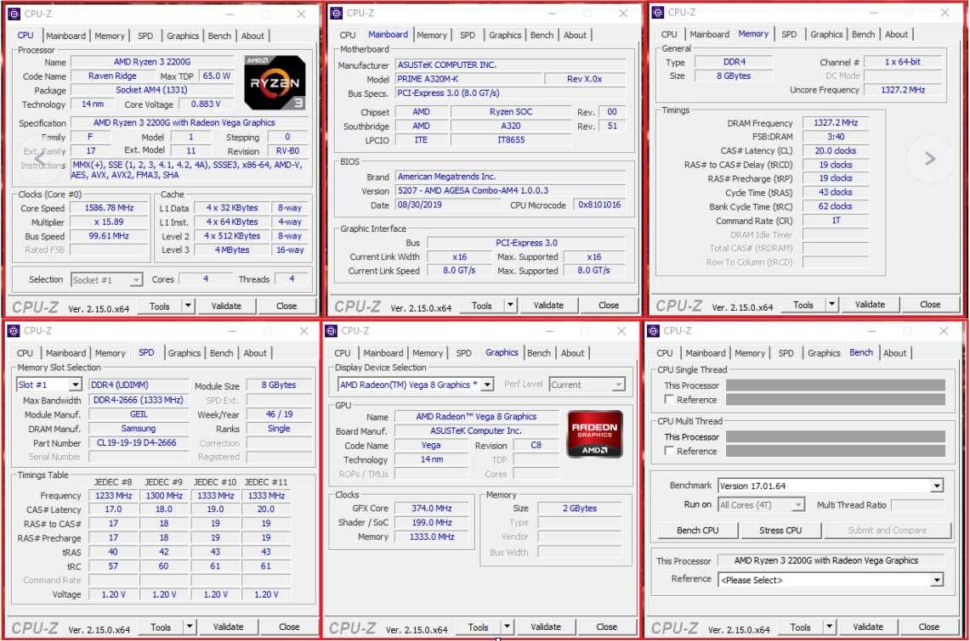Click the Bench CPU button
This screenshot has width=970, height=641.
click(x=697, y=531)
